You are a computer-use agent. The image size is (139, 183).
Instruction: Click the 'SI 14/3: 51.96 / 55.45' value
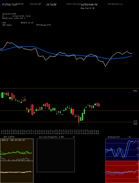click(x=22, y=16)
